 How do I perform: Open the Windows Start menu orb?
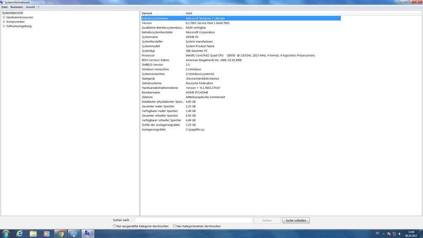(x=6, y=233)
